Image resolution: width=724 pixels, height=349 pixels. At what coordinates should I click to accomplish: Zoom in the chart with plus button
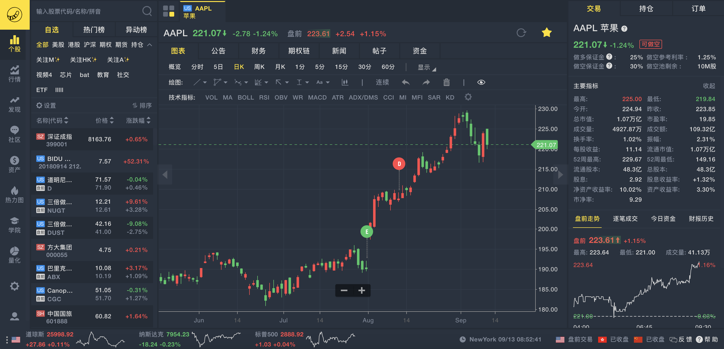362,290
